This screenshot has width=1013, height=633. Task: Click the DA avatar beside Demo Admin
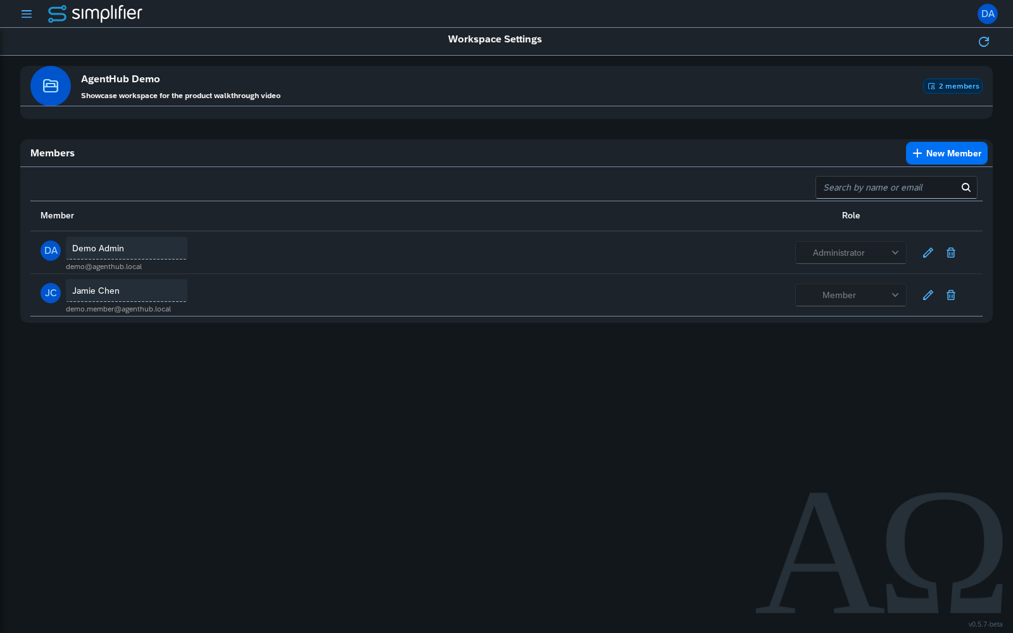[51, 251]
